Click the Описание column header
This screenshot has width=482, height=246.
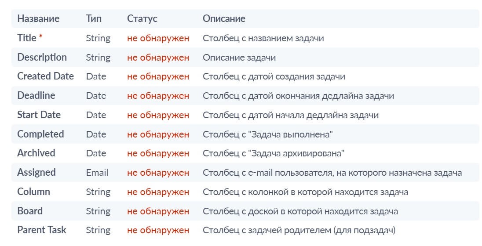pos(224,19)
